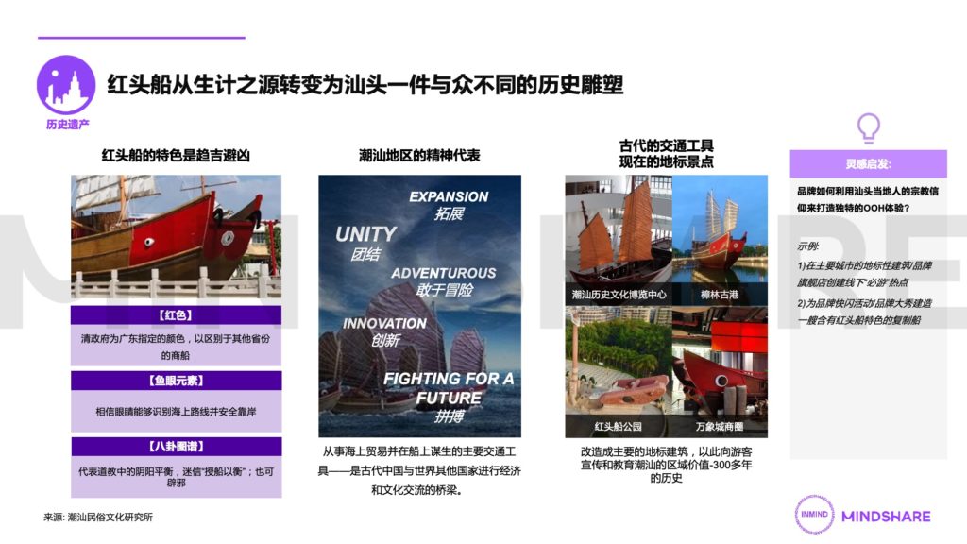Select the question starting 品牌如何利用汕头当地人
The image size is (967, 544).
tap(868, 199)
